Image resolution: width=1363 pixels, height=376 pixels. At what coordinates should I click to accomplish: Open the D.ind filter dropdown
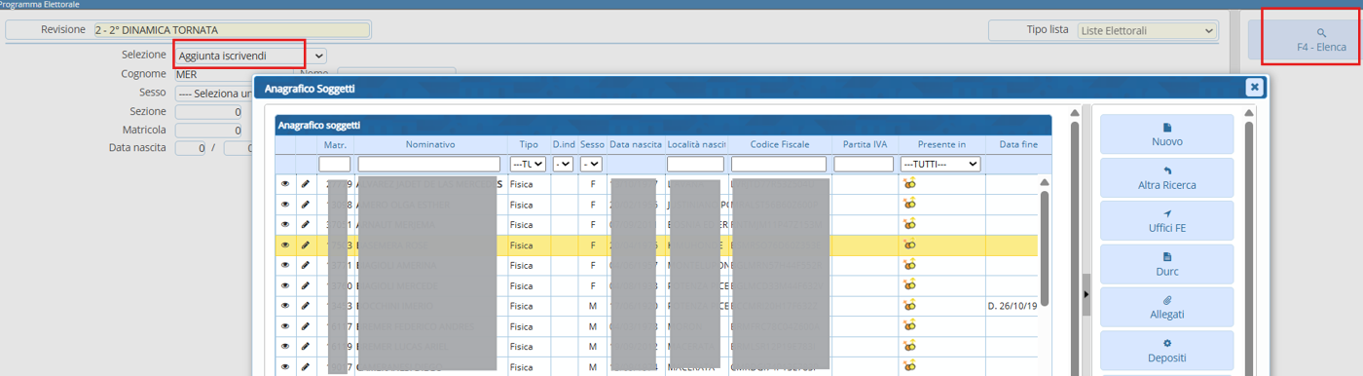point(563,164)
